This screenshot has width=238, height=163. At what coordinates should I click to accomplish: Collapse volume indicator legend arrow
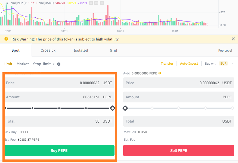click(x=7, y=3)
